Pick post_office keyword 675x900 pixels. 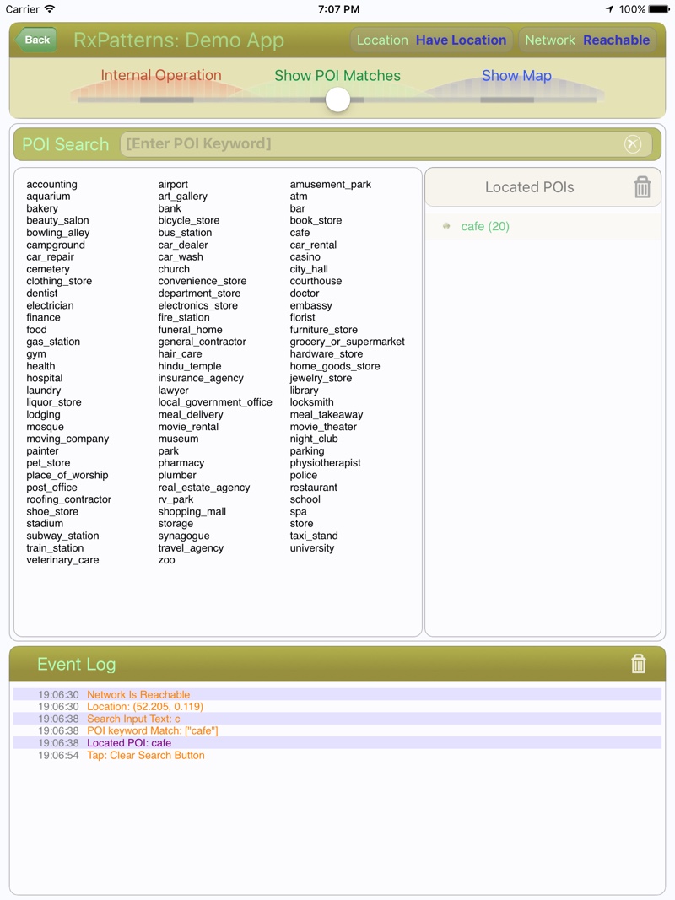(x=51, y=488)
